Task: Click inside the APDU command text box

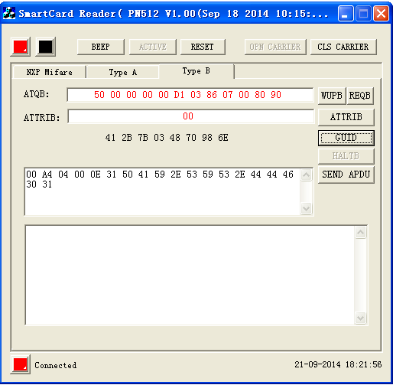Action: 163,191
